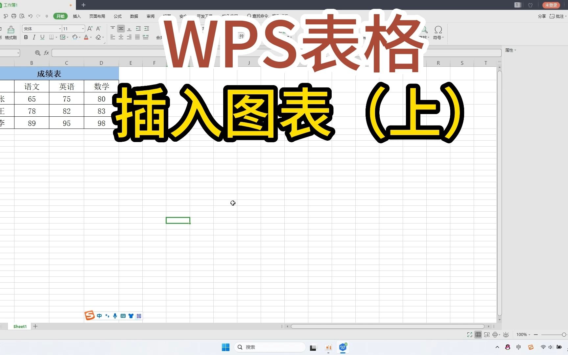Click the zoom out minus button
Image resolution: width=568 pixels, height=355 pixels.
click(x=536, y=335)
